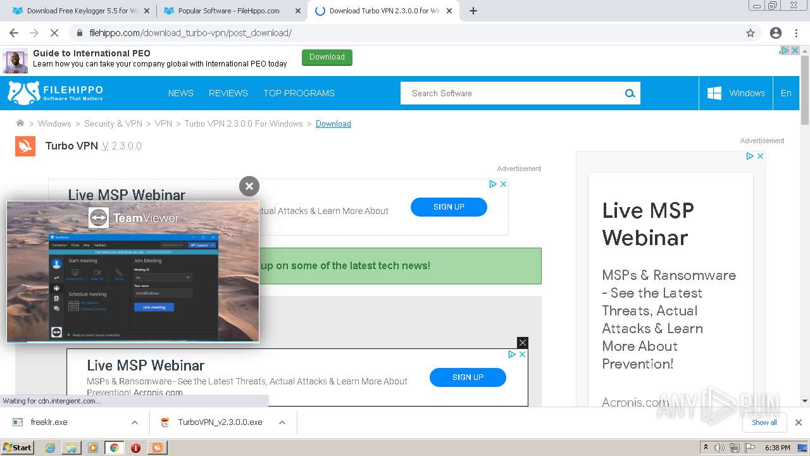The width and height of the screenshot is (810, 456).
Task: Click the Download breadcrumb link
Action: click(333, 123)
